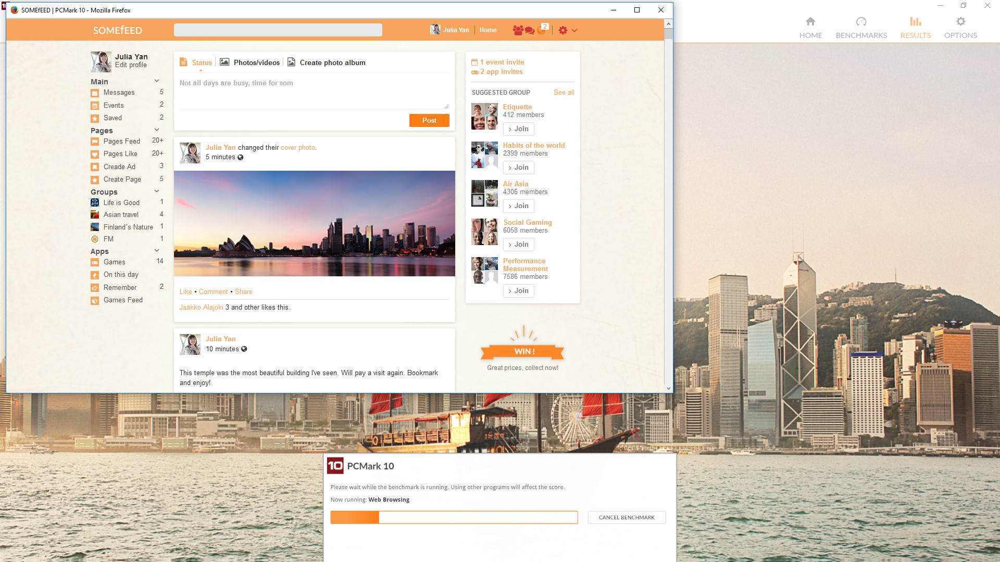Open Events using its calendar icon
The image size is (1000, 562).
(x=95, y=105)
